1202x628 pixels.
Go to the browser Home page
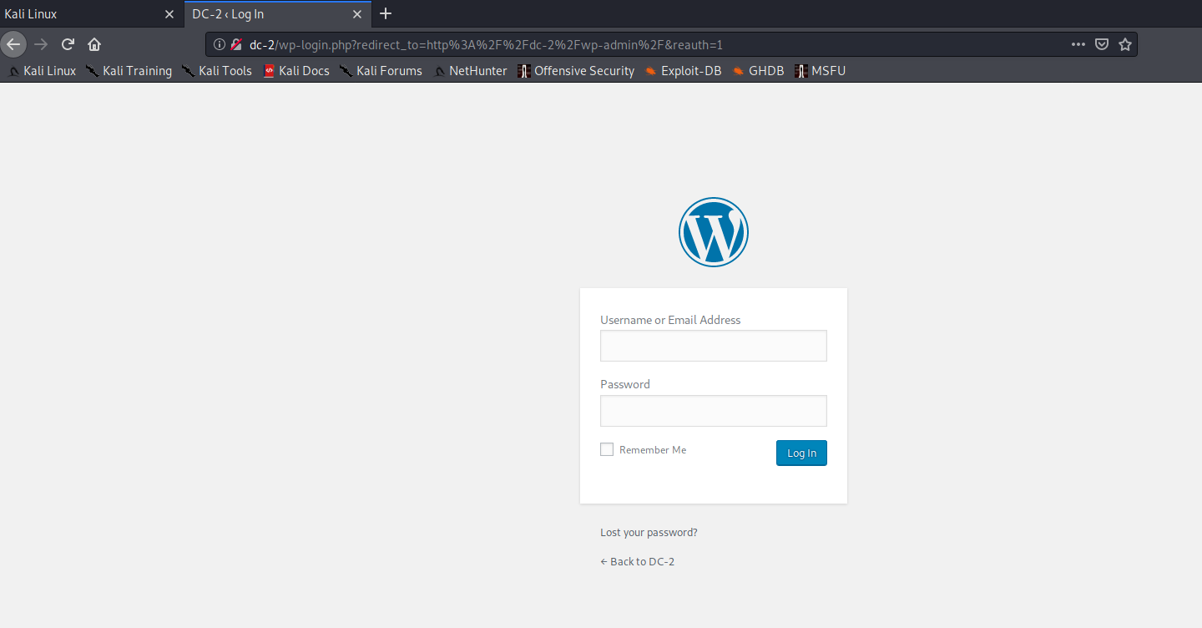click(94, 44)
